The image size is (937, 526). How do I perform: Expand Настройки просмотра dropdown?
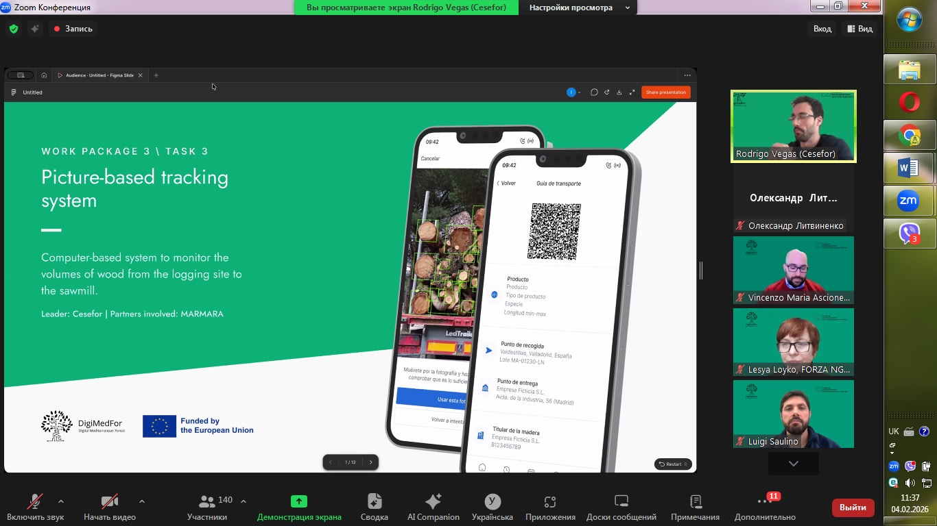[x=580, y=8]
